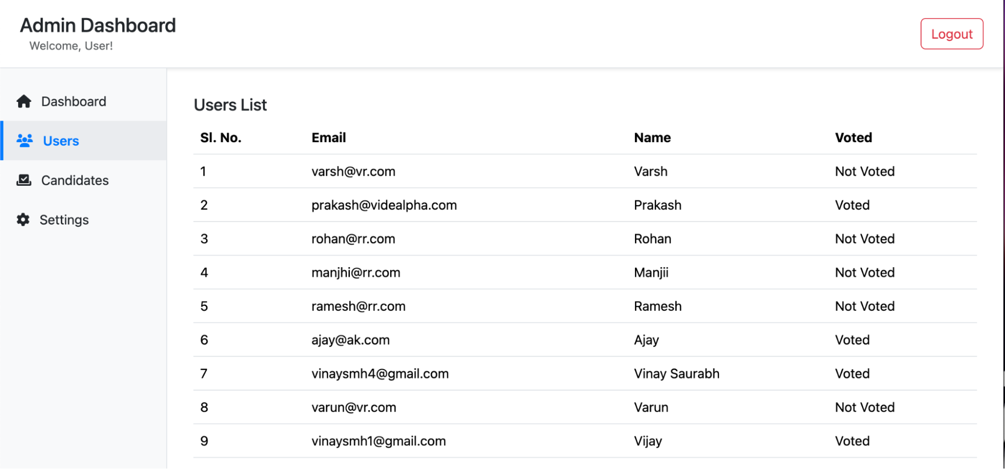Image resolution: width=1005 pixels, height=469 pixels.
Task: Select the Users sidebar menu item
Action: [x=61, y=141]
